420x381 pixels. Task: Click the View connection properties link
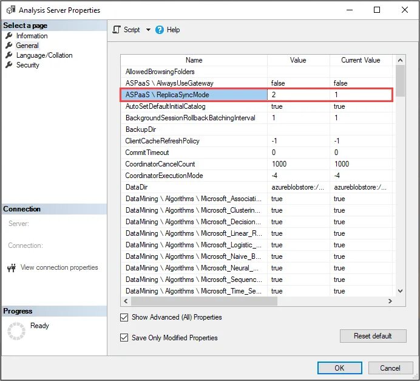click(x=59, y=267)
